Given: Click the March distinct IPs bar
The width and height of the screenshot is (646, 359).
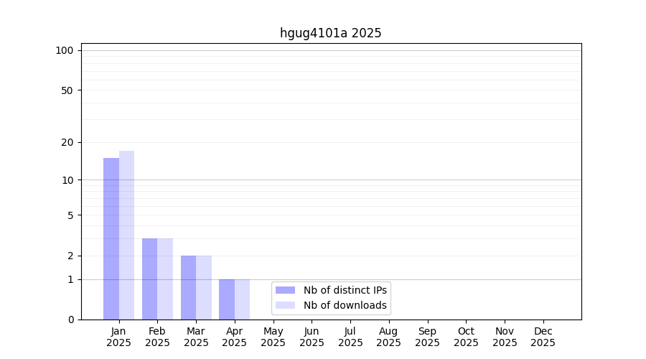Looking at the screenshot, I should click(x=188, y=287).
